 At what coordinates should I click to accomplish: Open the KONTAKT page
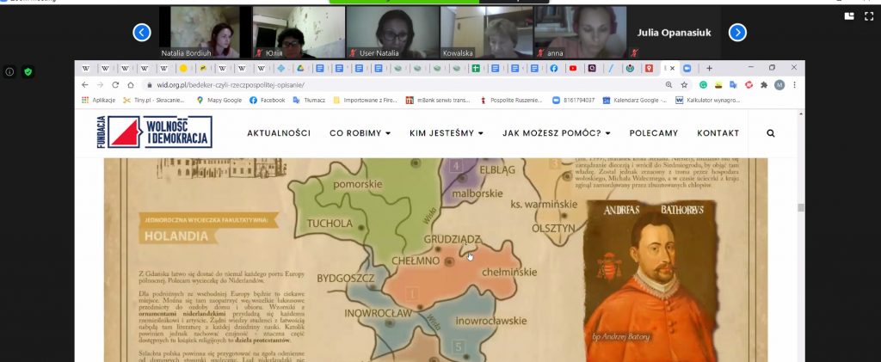point(718,133)
